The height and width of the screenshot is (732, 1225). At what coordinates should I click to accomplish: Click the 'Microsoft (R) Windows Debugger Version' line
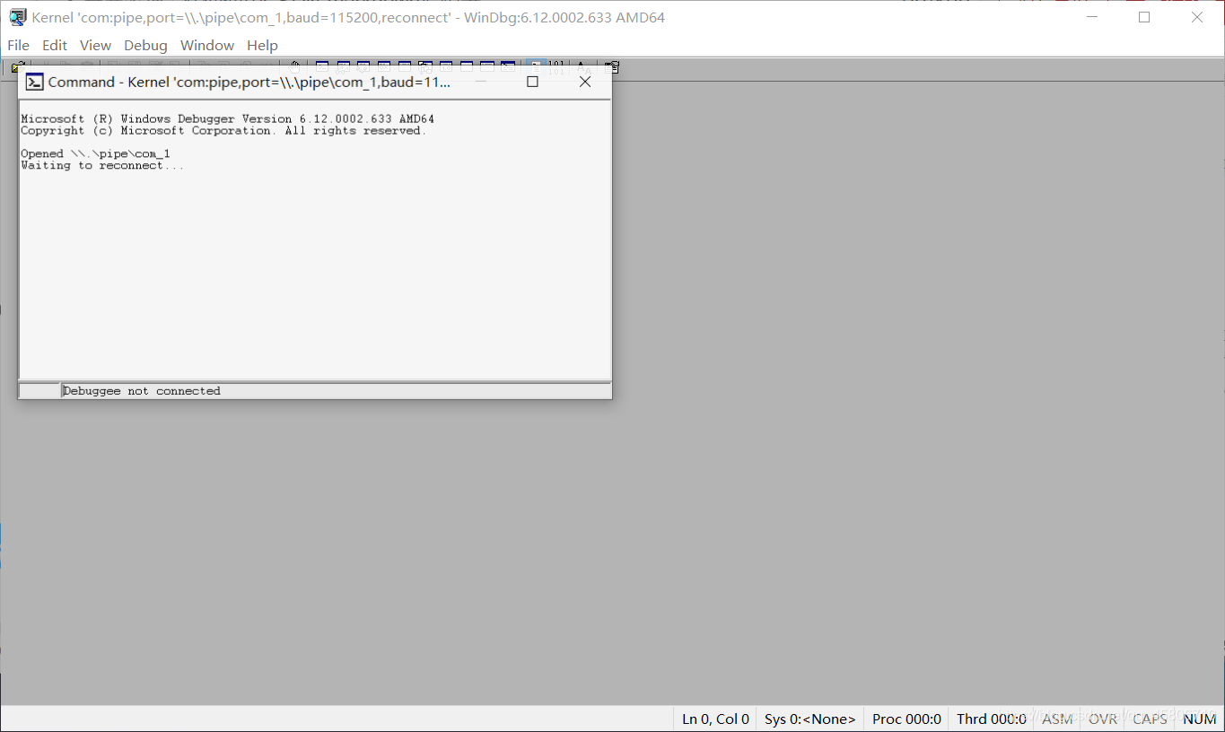pyautogui.click(x=227, y=118)
